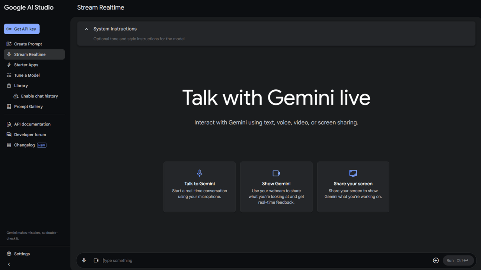Click the Developer forum chat icon

pos(9,135)
